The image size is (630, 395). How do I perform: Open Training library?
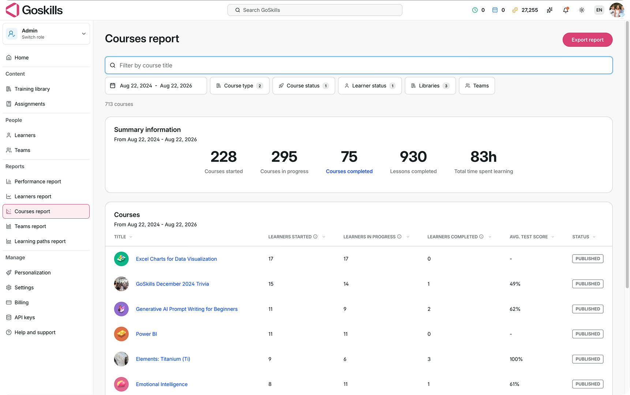point(46,89)
